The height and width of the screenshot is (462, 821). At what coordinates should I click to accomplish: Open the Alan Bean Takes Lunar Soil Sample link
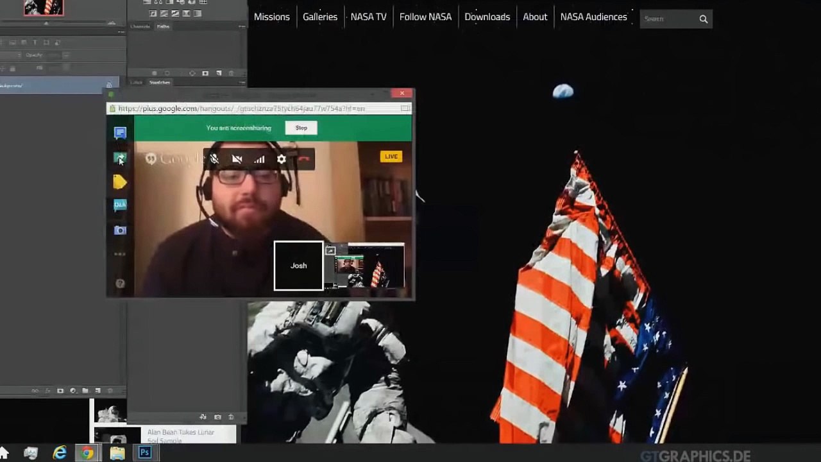181,436
